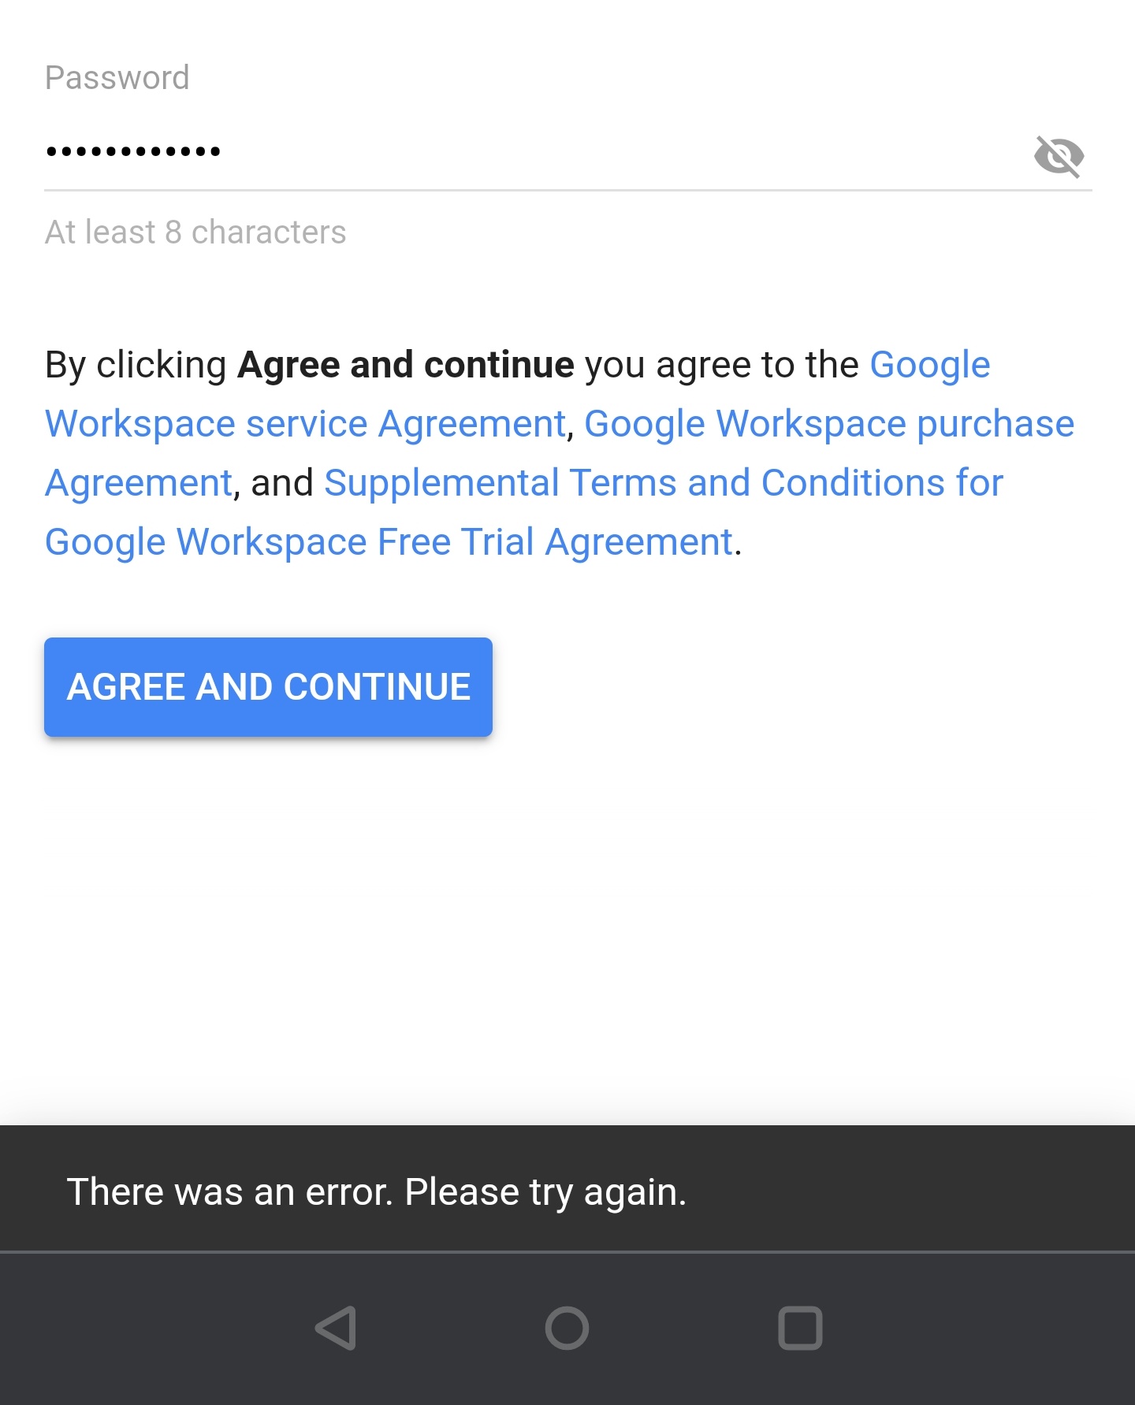Click the 'Google Workspace purchase' link line
Viewport: 1135px width, 1405px height.
[829, 424]
